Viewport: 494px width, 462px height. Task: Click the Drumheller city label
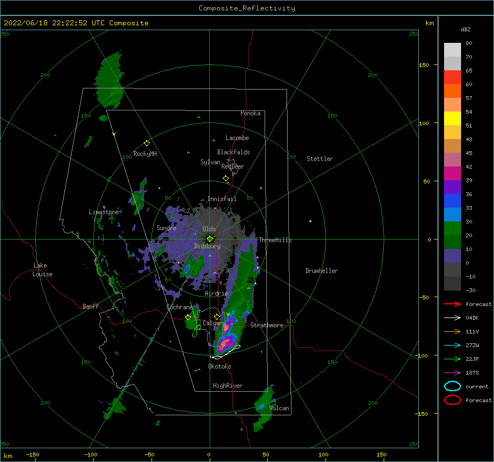click(322, 271)
